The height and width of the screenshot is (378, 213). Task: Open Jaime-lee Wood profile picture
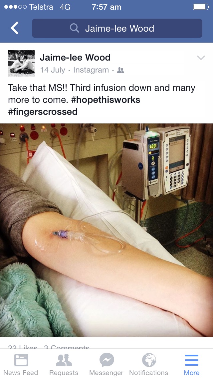[21, 63]
